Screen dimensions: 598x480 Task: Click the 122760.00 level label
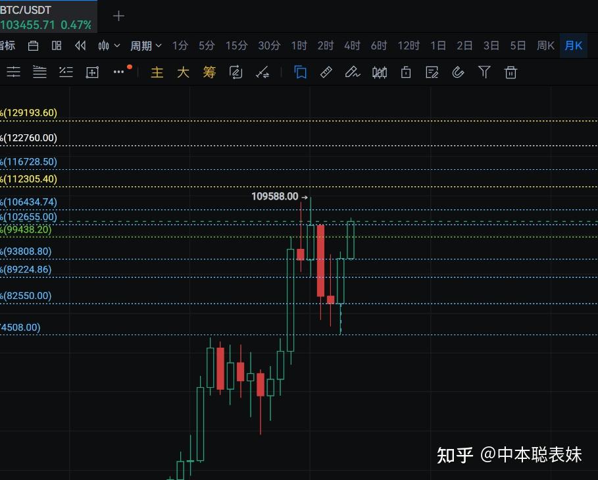(x=28, y=138)
